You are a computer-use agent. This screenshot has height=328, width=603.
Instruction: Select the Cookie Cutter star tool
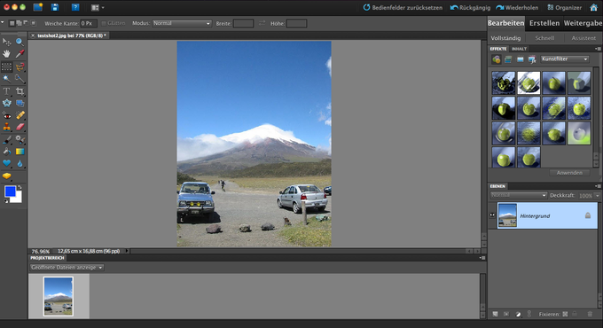(x=6, y=103)
